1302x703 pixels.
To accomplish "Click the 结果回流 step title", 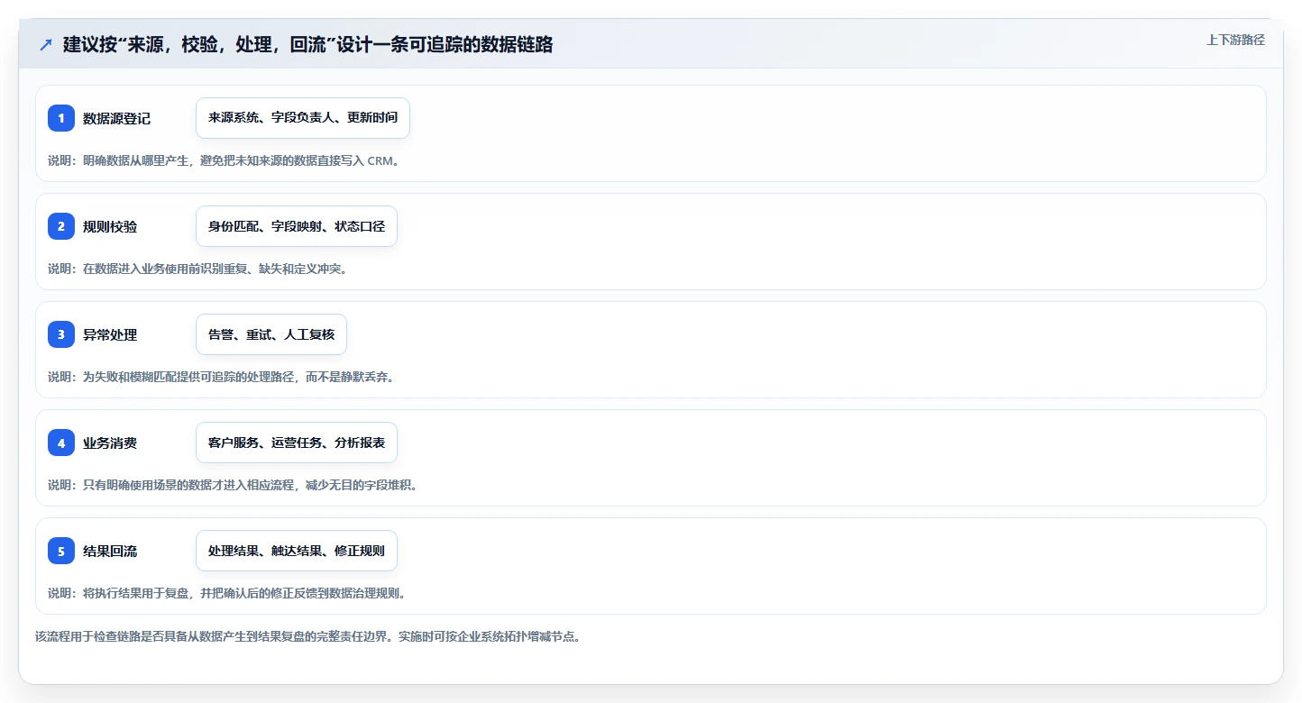I will [110, 552].
